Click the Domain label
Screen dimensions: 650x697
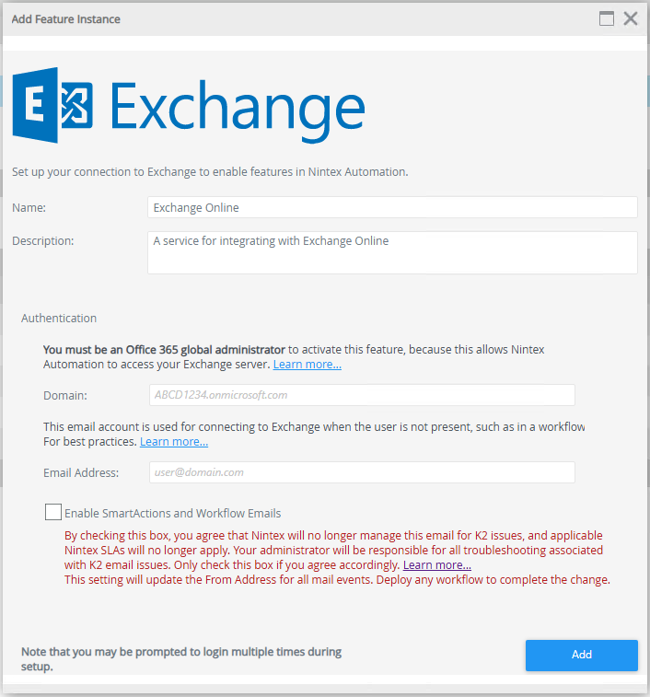pyautogui.click(x=65, y=396)
